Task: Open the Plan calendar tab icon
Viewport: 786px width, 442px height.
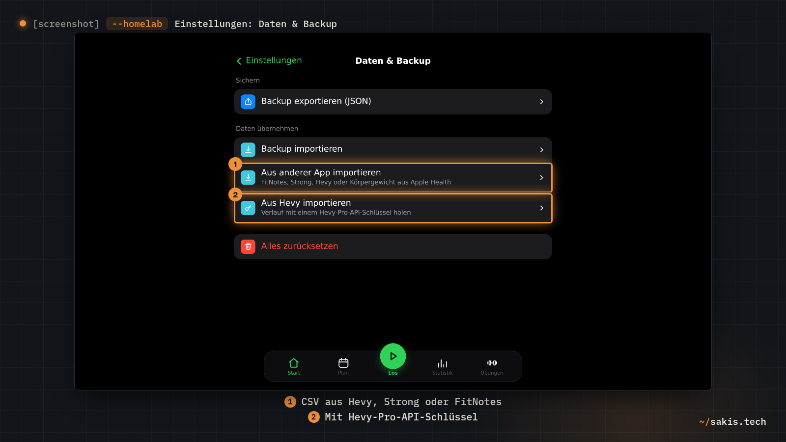Action: coord(343,363)
